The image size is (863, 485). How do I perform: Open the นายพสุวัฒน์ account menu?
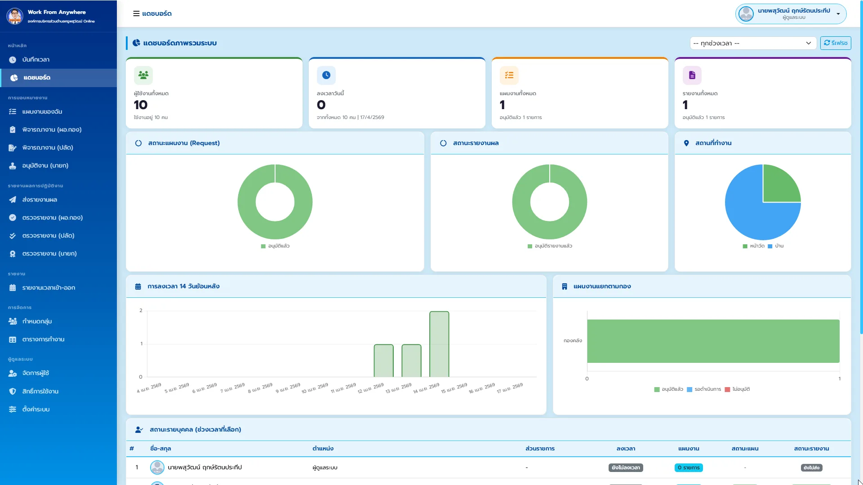[x=791, y=14]
